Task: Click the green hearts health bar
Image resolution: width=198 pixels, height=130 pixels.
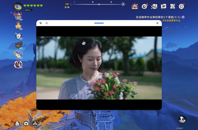Action: (x=33, y=6)
